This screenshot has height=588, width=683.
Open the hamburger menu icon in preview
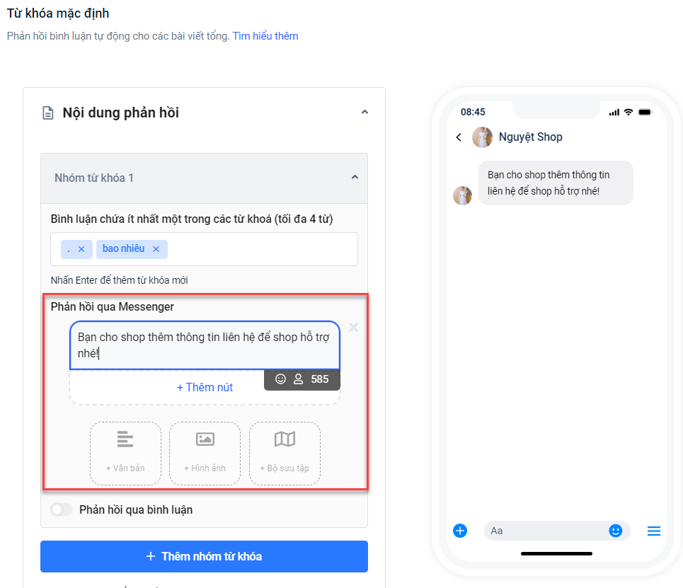pos(654,531)
